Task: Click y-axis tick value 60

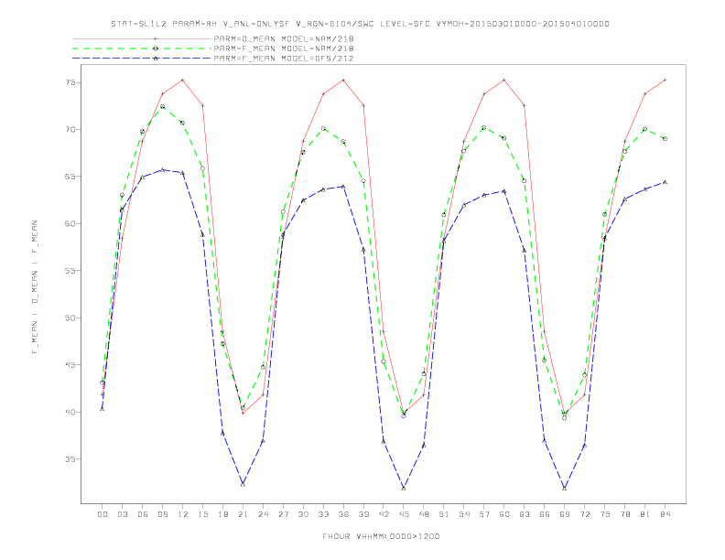Action: point(70,223)
